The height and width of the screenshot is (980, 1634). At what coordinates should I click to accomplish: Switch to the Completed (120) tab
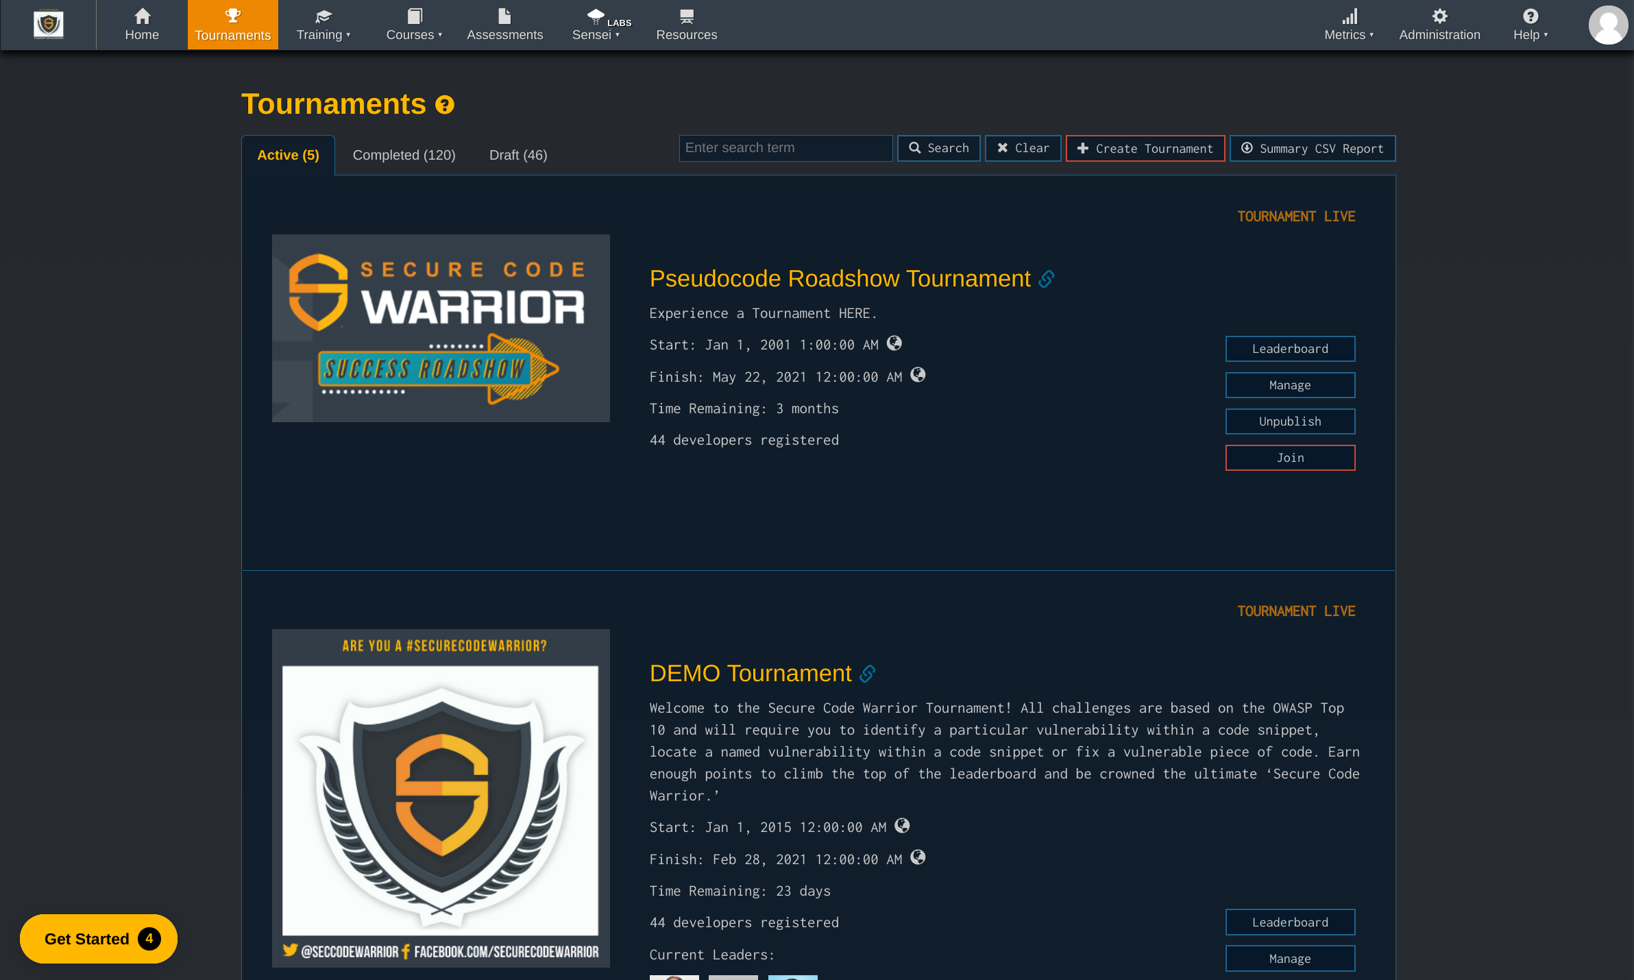click(x=404, y=155)
